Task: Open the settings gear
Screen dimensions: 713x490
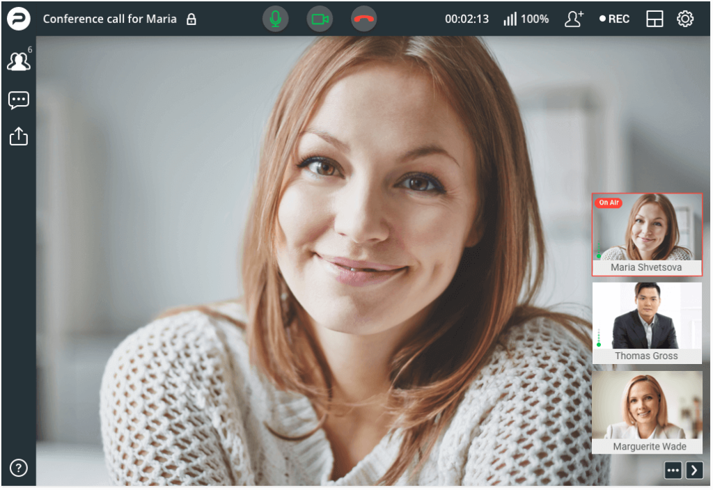Action: pyautogui.click(x=685, y=19)
